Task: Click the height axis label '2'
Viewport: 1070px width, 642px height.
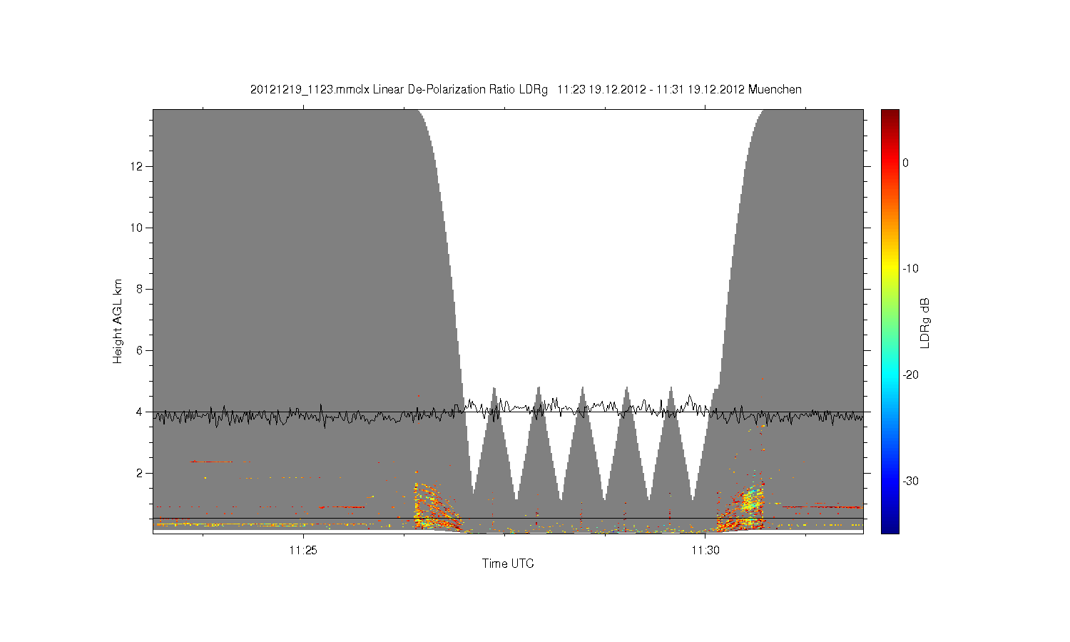Action: [x=140, y=473]
